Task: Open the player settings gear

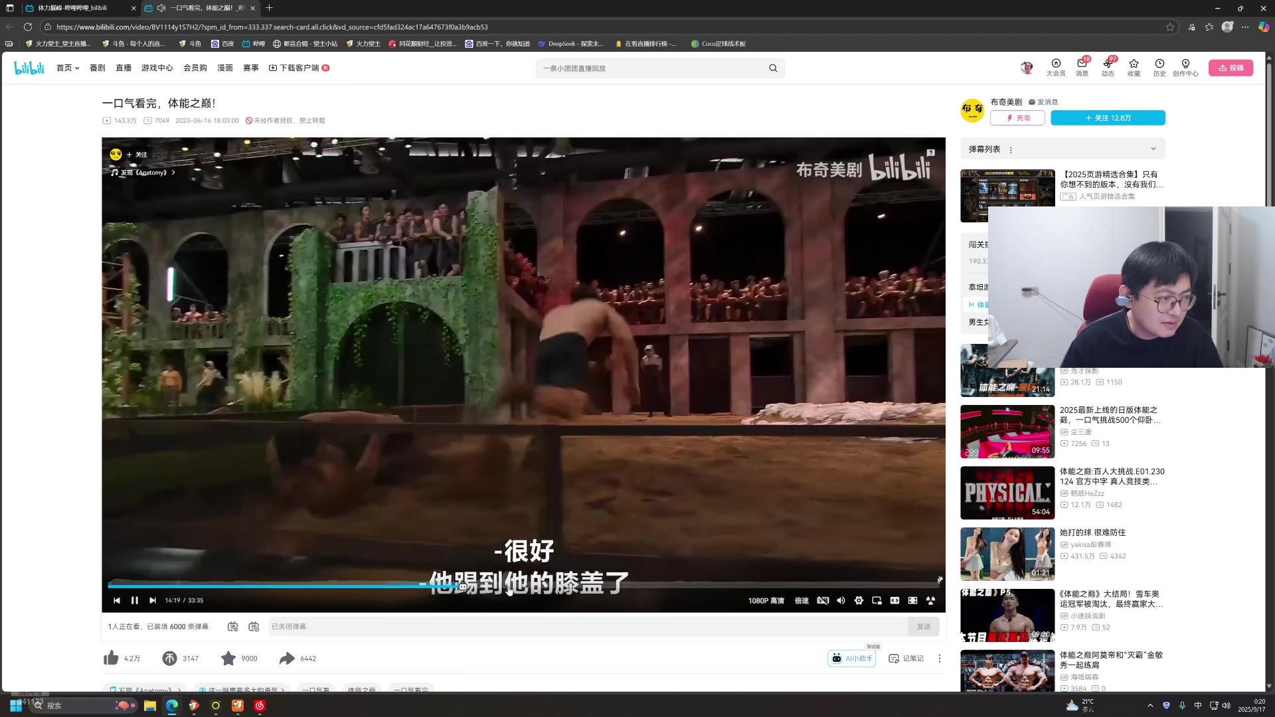Action: coord(859,600)
